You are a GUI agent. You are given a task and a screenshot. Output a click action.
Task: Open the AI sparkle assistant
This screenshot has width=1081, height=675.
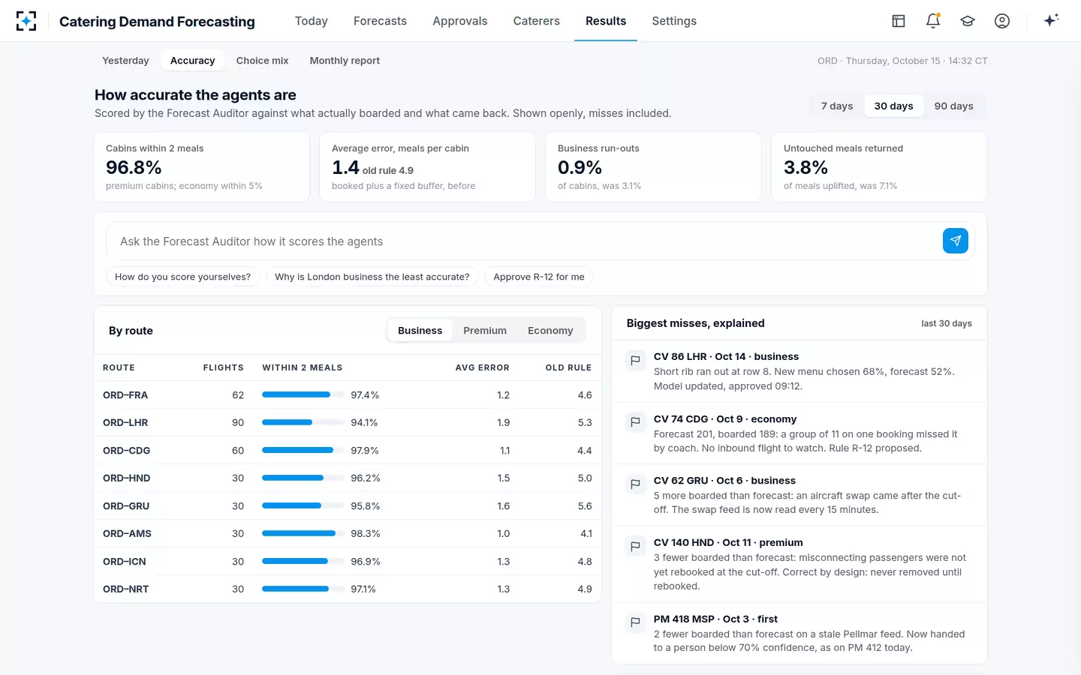tap(1051, 20)
